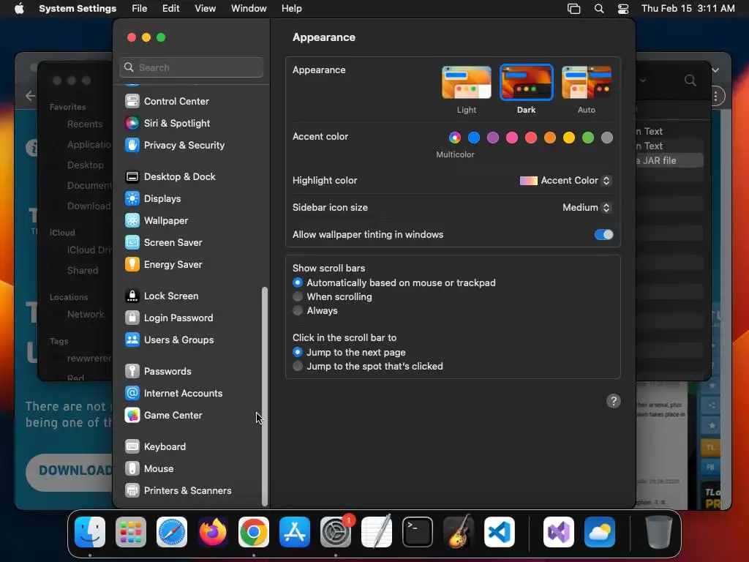The width and height of the screenshot is (749, 562).
Task: Click the help question mark button
Action: pos(614,401)
